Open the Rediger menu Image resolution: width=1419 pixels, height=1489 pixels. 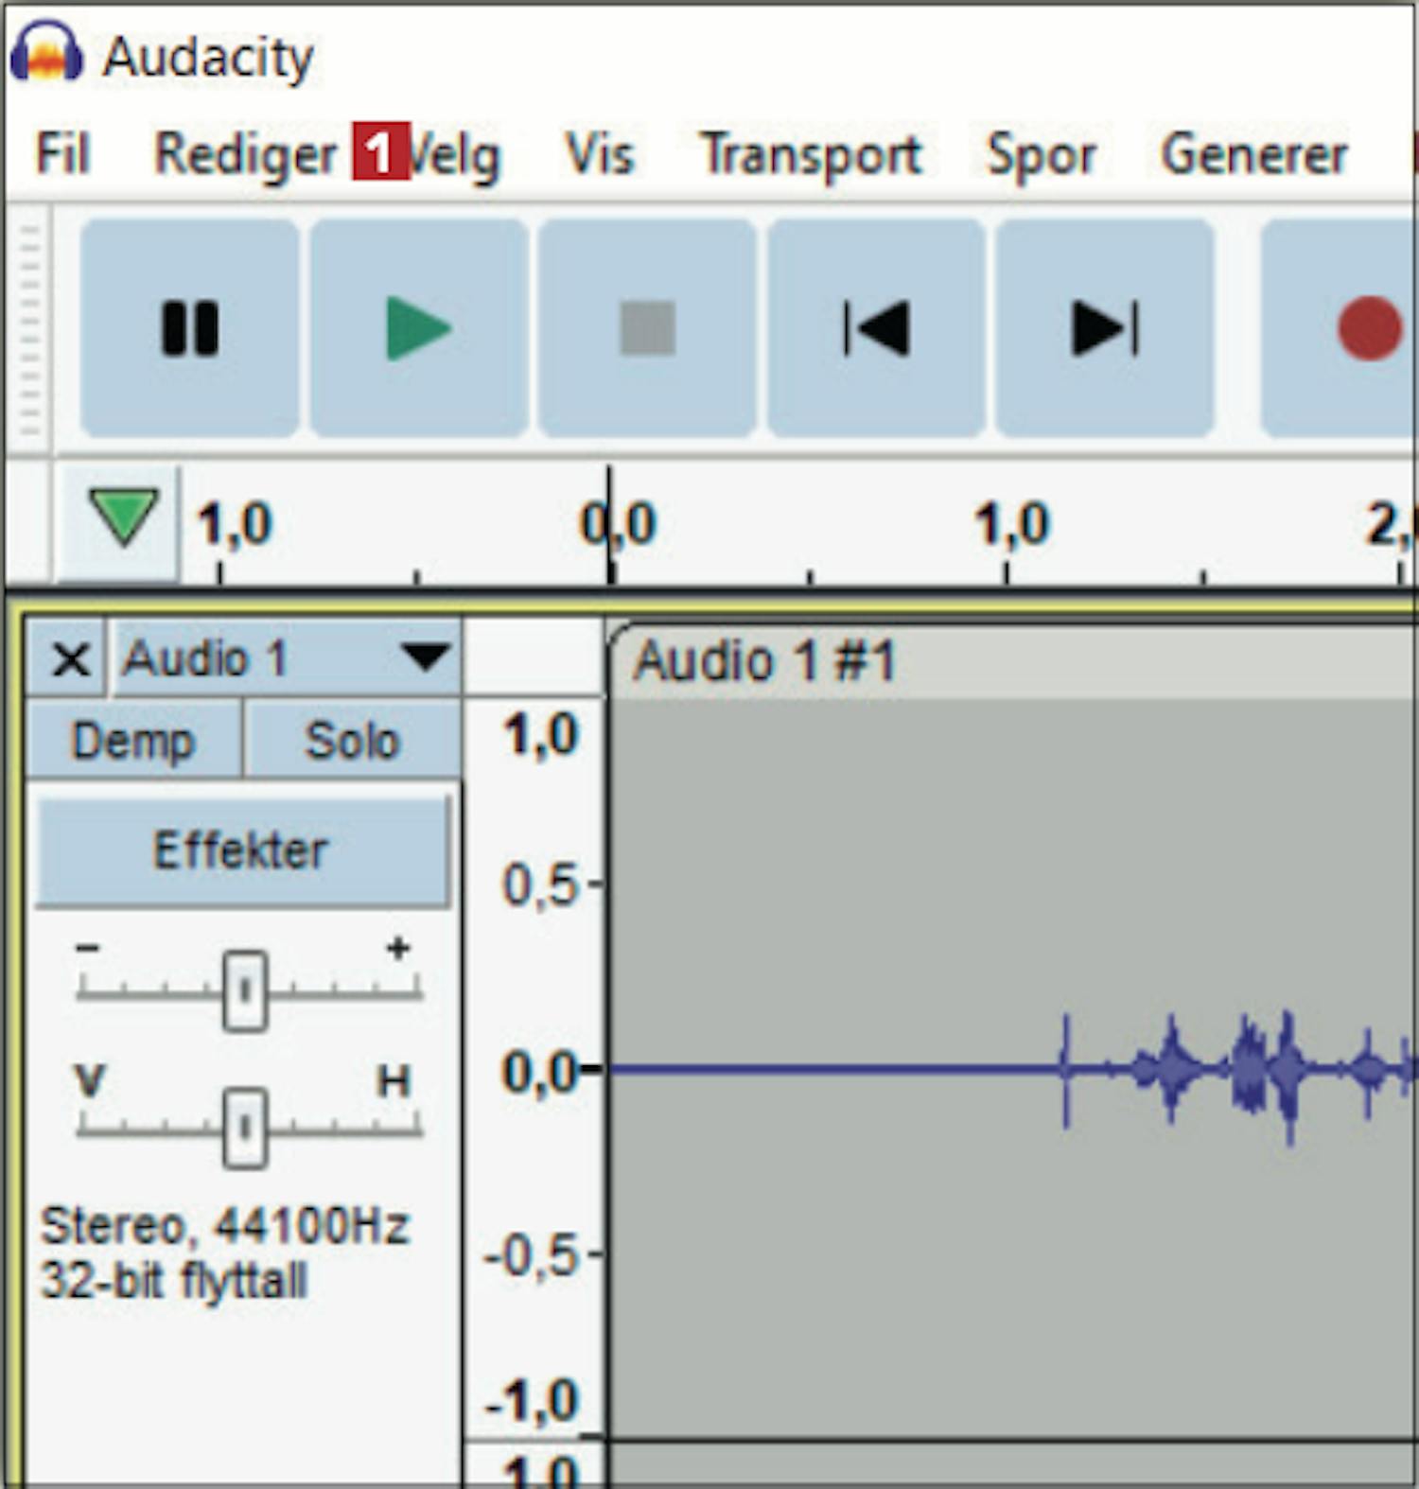point(246,154)
